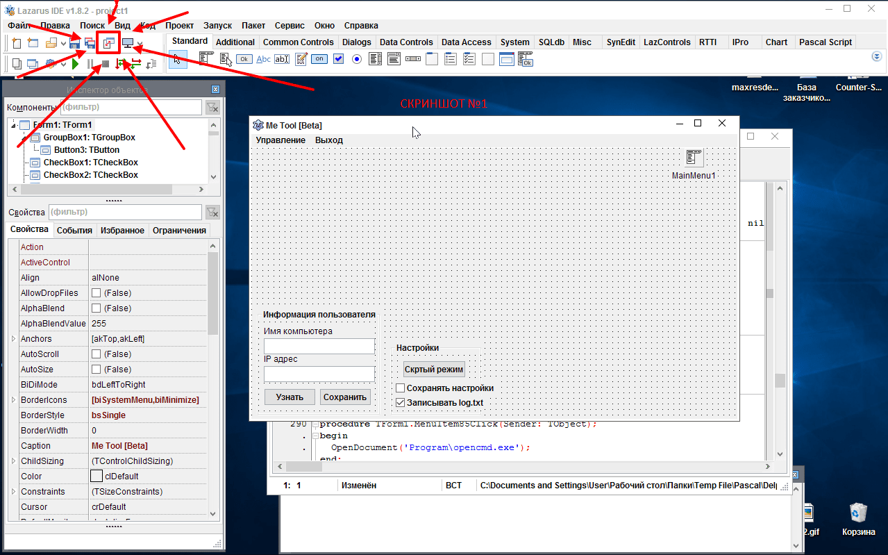
Task: Select TEdit (ab|) component in palette
Action: pyautogui.click(x=282, y=59)
